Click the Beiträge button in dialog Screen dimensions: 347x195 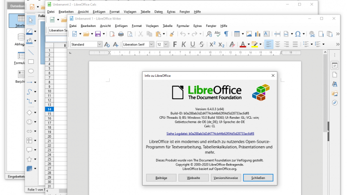pyautogui.click(x=161, y=178)
